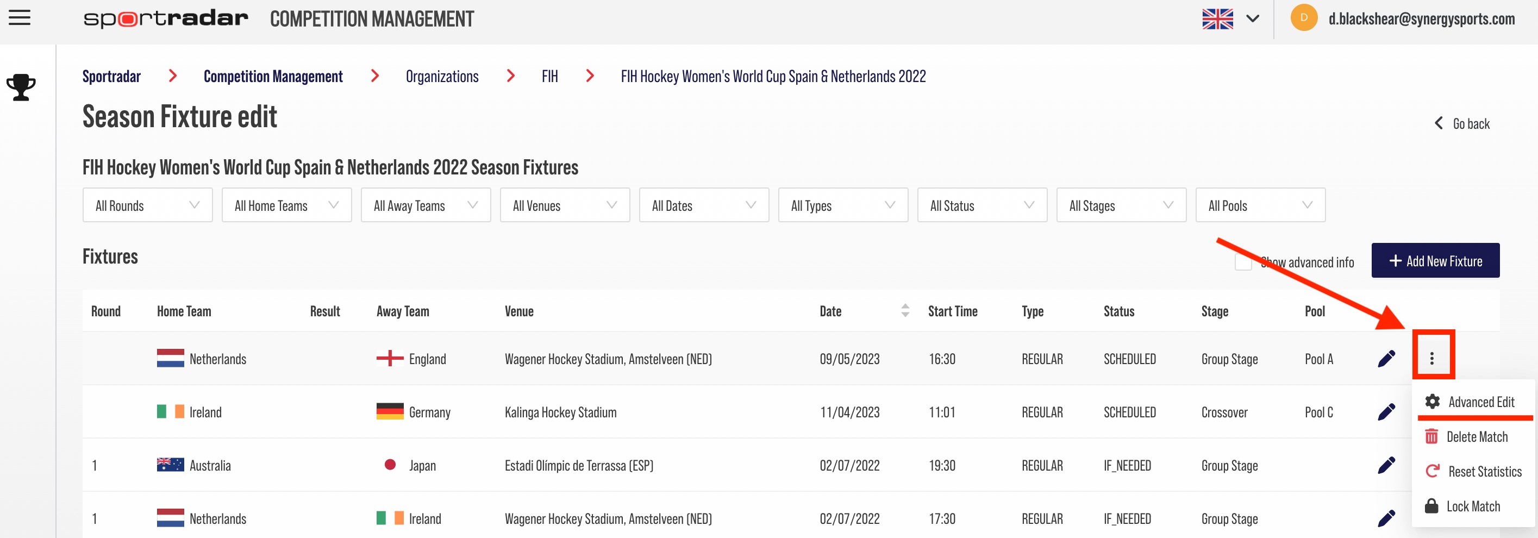Click the Pool A cell
Screen dimensions: 1538x538
(x=1319, y=359)
